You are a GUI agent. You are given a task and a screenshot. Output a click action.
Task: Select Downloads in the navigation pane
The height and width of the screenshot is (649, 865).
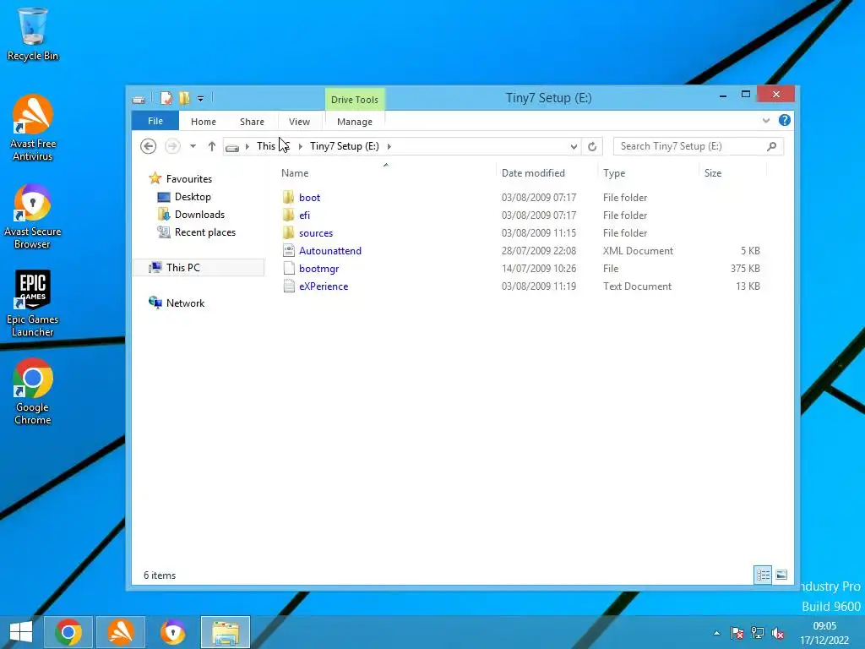[192, 214]
